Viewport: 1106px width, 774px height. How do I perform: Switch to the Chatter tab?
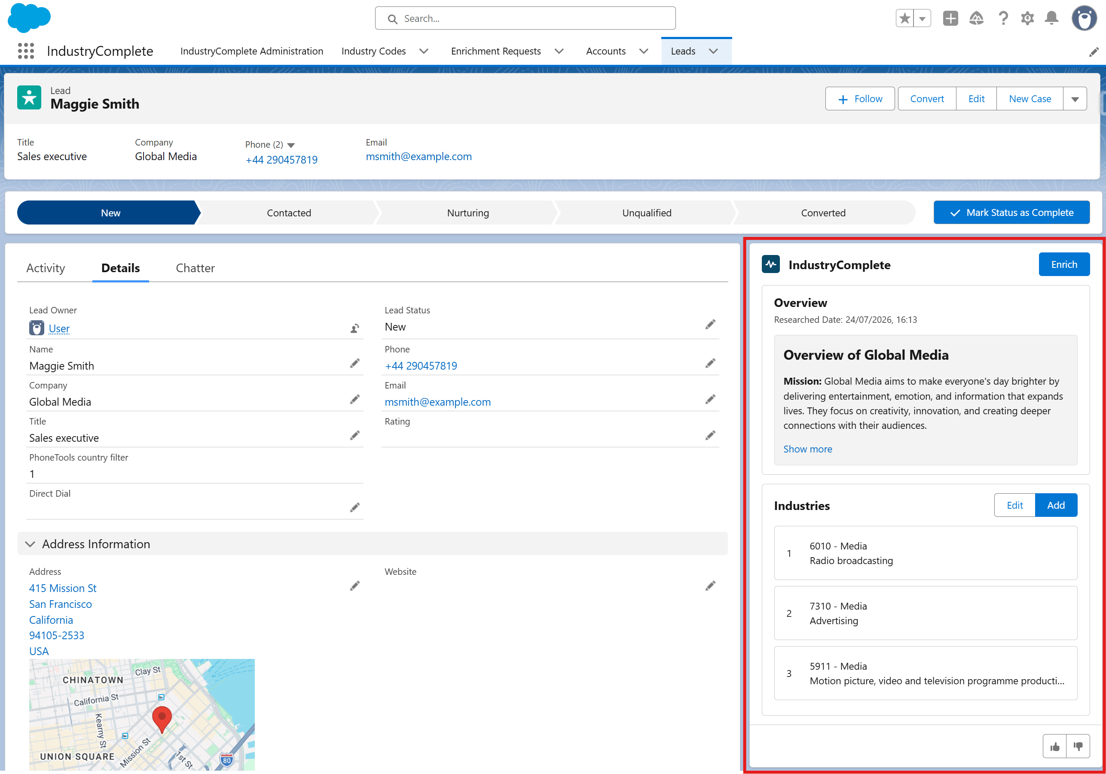[196, 268]
